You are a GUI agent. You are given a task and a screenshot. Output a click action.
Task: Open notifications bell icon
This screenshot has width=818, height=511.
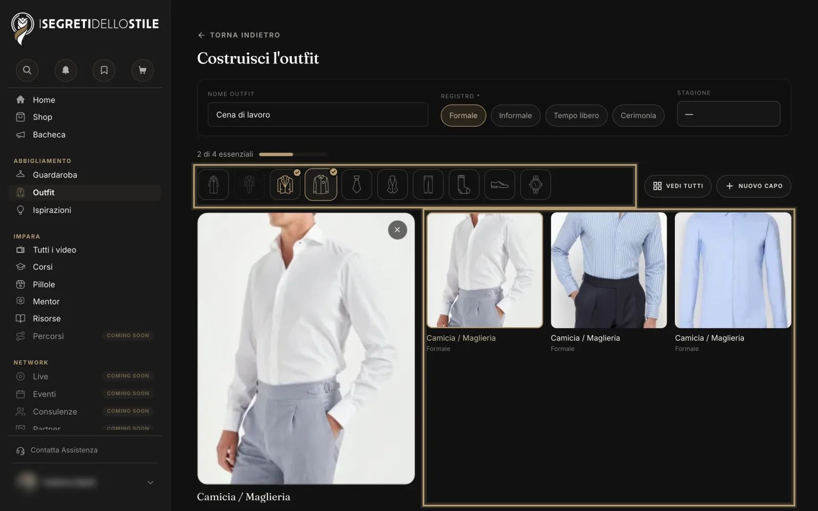tap(65, 70)
